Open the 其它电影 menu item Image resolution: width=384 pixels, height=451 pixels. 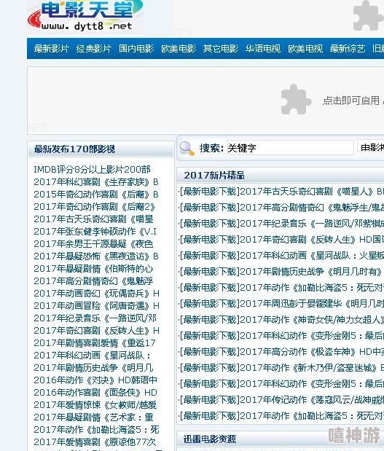point(221,49)
